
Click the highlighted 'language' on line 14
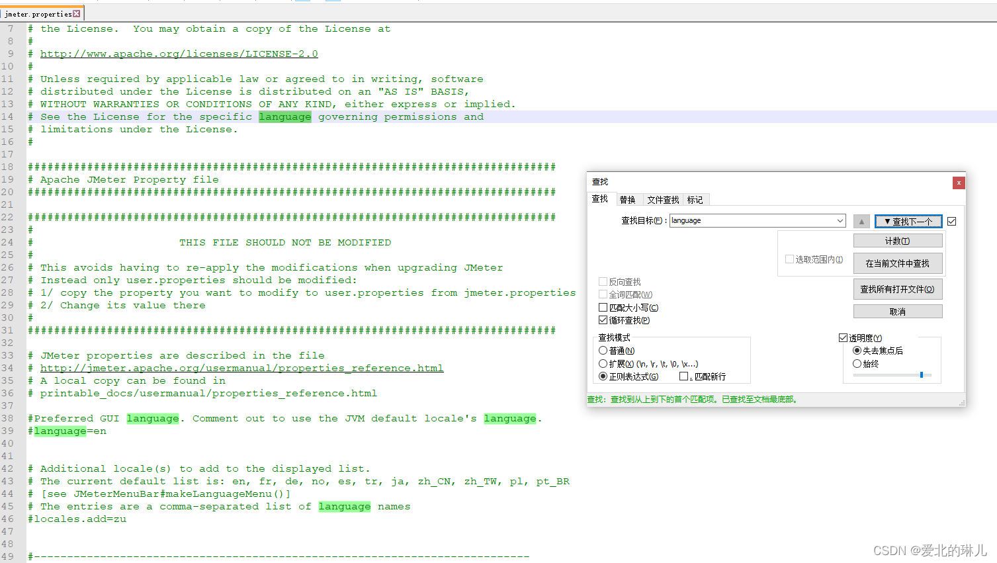[285, 117]
